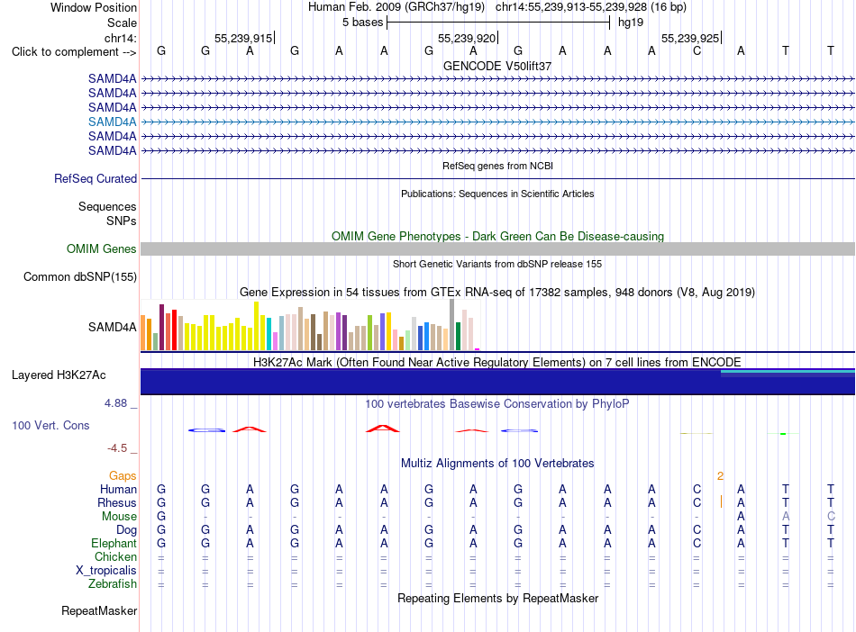Viewport: 856px width, 632px height.
Task: Open the H3K27Ac Mark track title
Action: [x=497, y=363]
